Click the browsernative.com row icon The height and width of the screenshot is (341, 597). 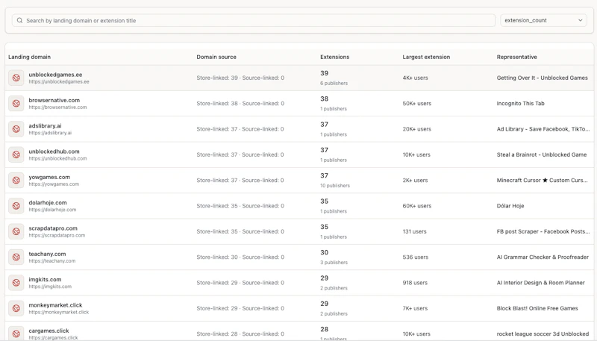pos(16,104)
